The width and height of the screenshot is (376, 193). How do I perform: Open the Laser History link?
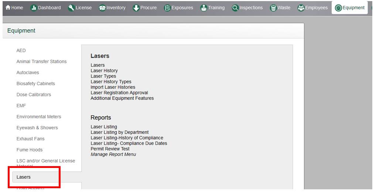[104, 71]
